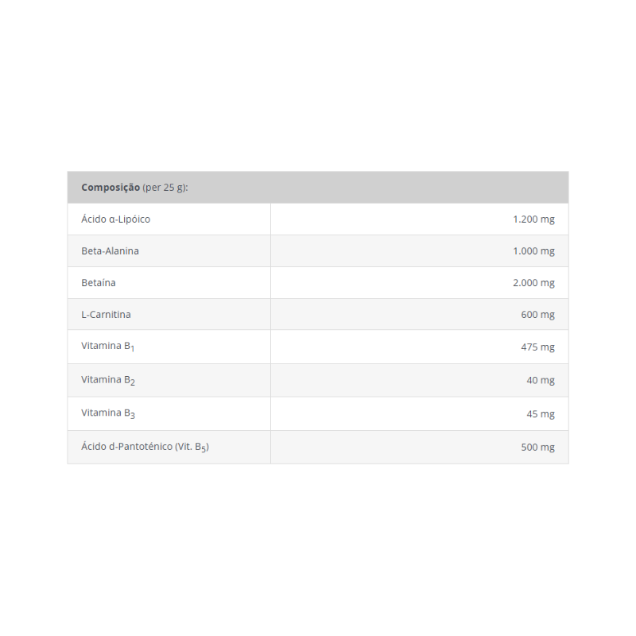Click the 1.200 mg value
Image resolution: width=636 pixels, height=636 pixels.
[533, 219]
